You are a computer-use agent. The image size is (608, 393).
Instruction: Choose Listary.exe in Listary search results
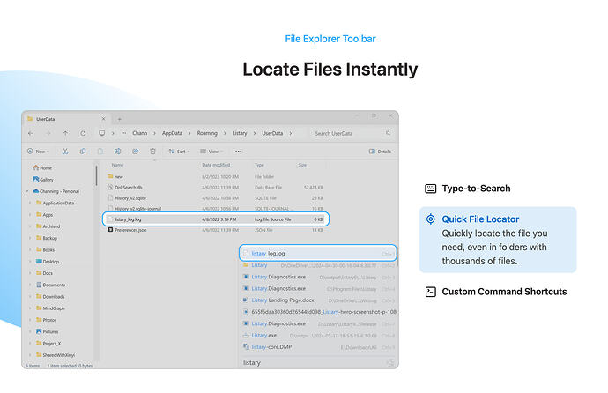coord(318,335)
